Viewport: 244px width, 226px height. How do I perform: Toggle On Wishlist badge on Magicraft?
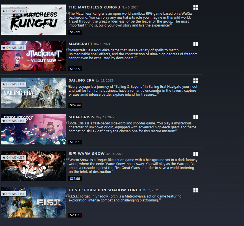tap(13, 48)
